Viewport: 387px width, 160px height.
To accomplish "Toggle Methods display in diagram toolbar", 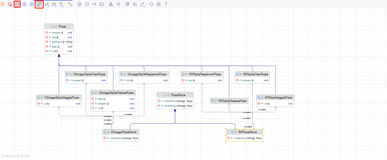I will coord(17,4).
